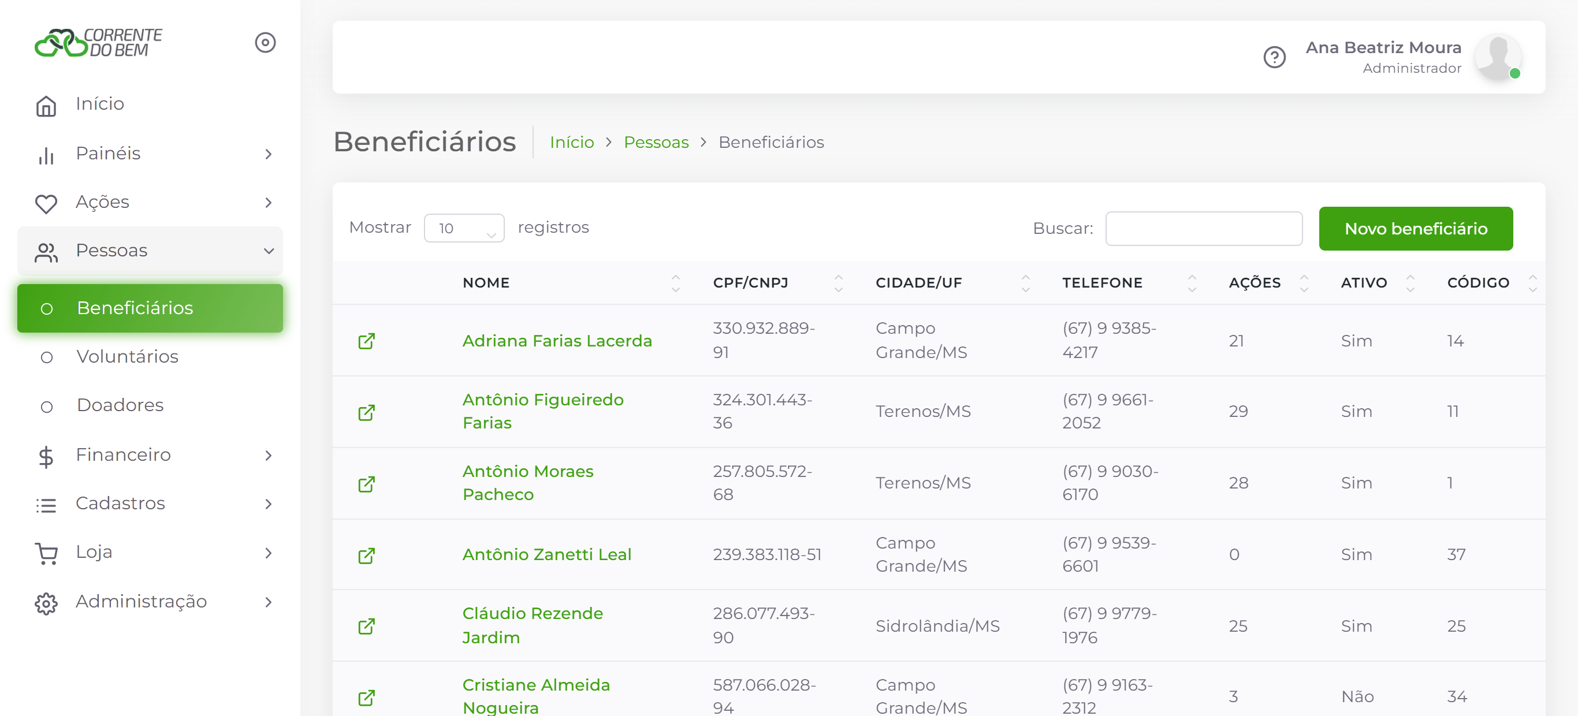This screenshot has height=716, width=1578.
Task: Open the help question mark icon
Action: (1274, 57)
